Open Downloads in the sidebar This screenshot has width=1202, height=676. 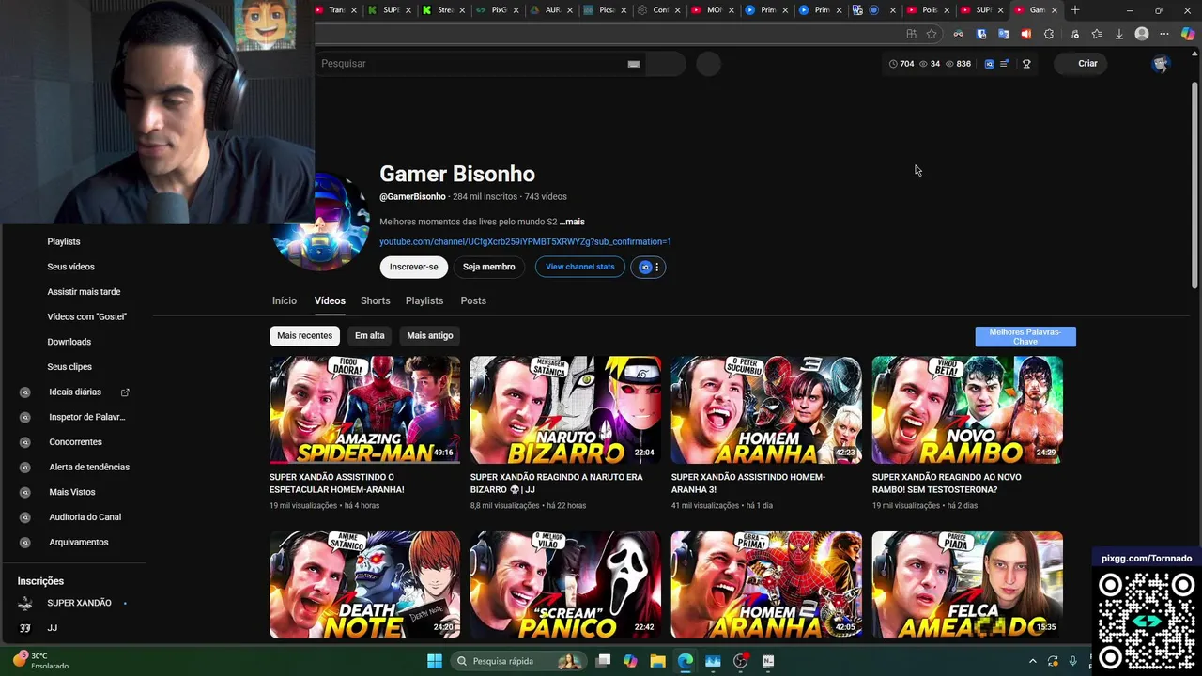[69, 342]
